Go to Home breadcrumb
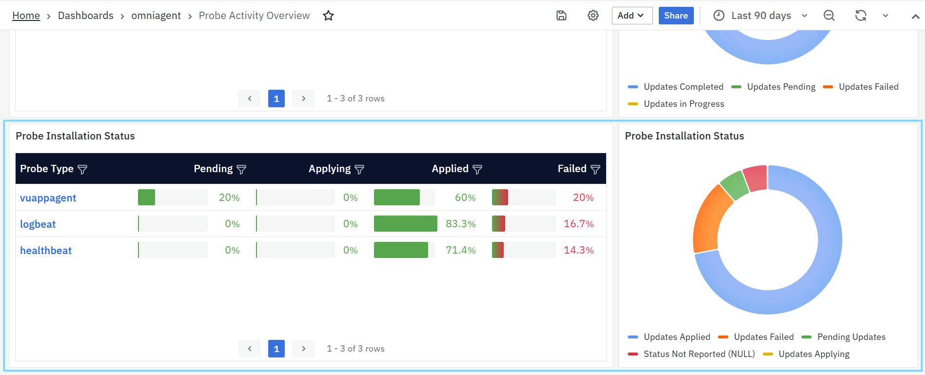 click(x=26, y=16)
